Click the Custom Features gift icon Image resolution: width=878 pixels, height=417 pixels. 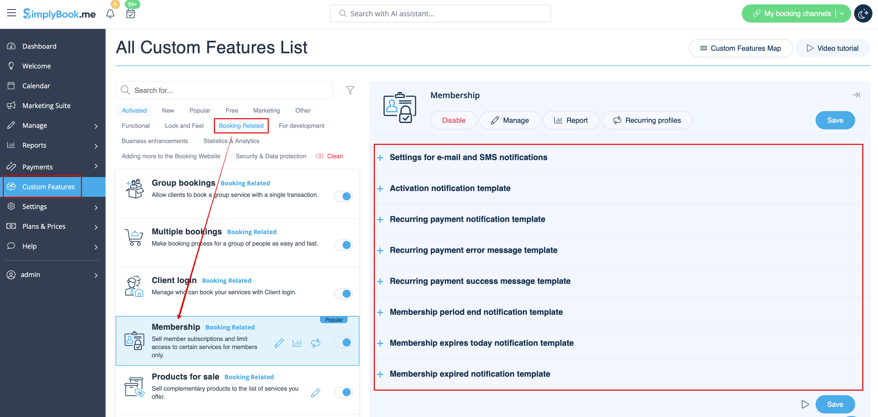11,186
